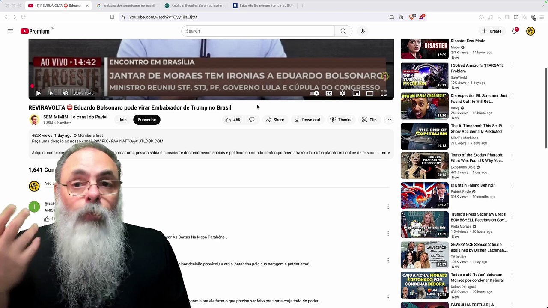Open comment options for the @isab comment
Image resolution: width=548 pixels, height=308 pixels.
[x=388, y=207]
